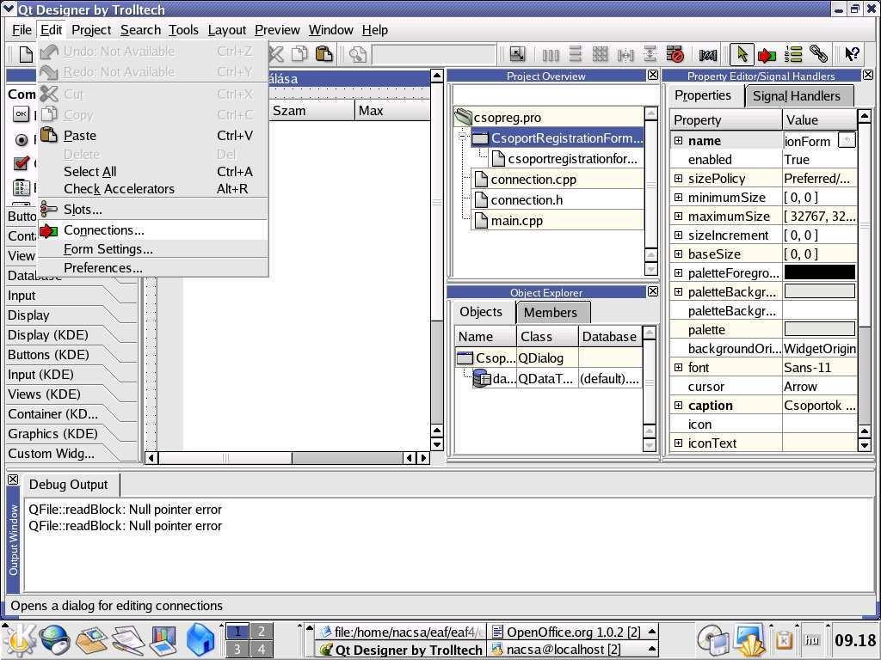Viewport: 881px width, 660px height.
Task: Expand the baseSize property
Action: (x=678, y=254)
